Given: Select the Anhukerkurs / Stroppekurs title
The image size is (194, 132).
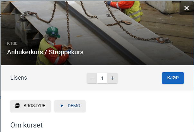Looking at the screenshot, I should coord(45,52).
